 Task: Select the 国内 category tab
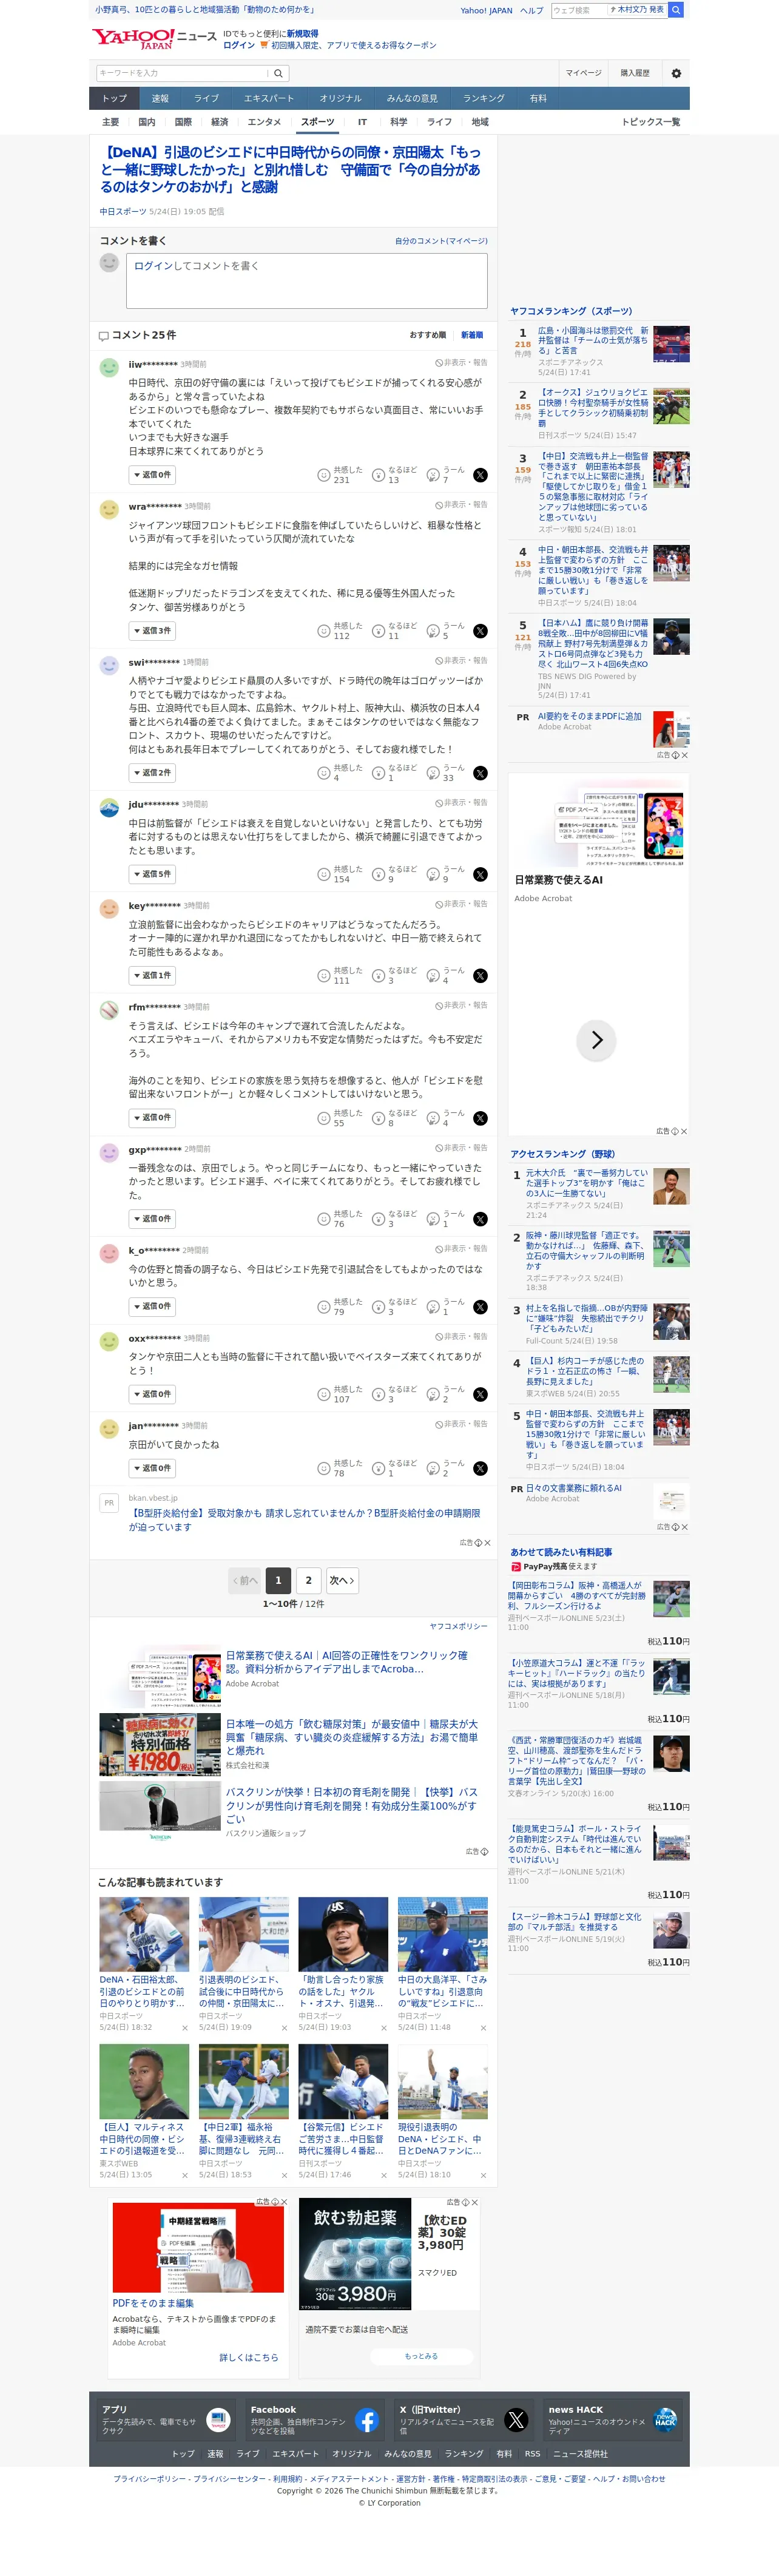click(146, 122)
